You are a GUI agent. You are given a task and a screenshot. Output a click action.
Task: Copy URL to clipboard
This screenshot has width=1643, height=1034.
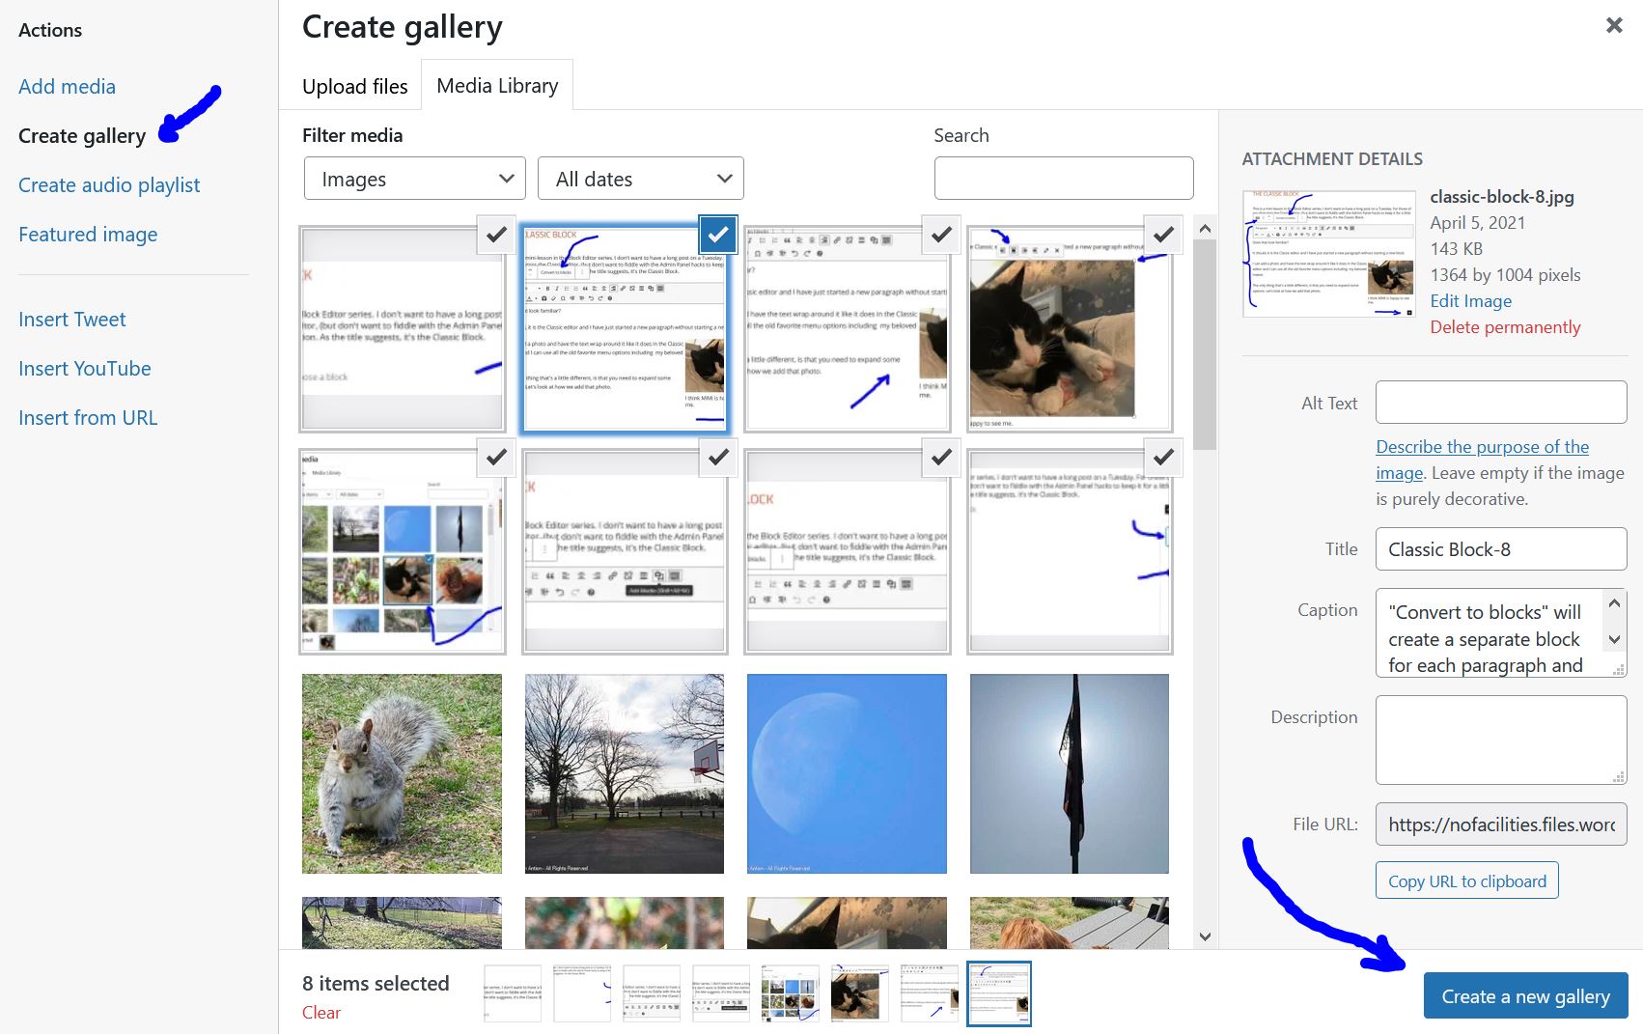pos(1467,880)
